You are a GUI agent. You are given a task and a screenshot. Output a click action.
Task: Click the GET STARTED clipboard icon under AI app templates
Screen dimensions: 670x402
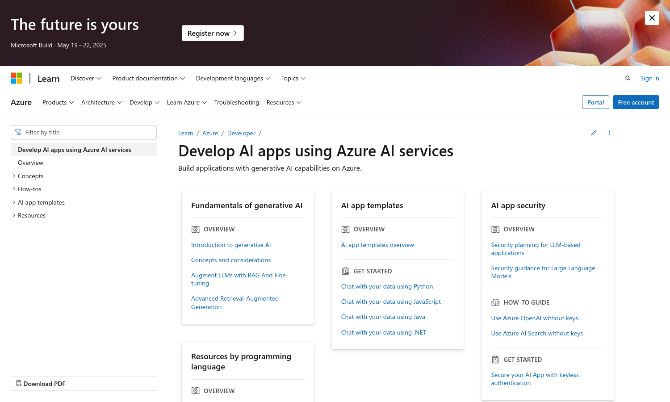tap(345, 271)
